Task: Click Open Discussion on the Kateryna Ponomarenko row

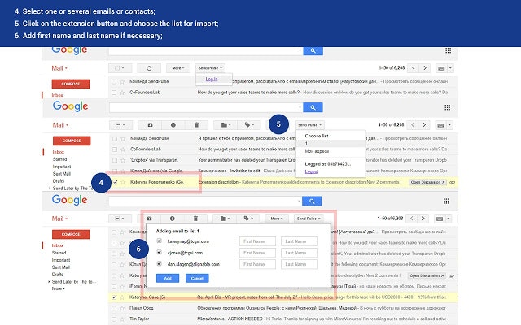Action: click(x=427, y=182)
